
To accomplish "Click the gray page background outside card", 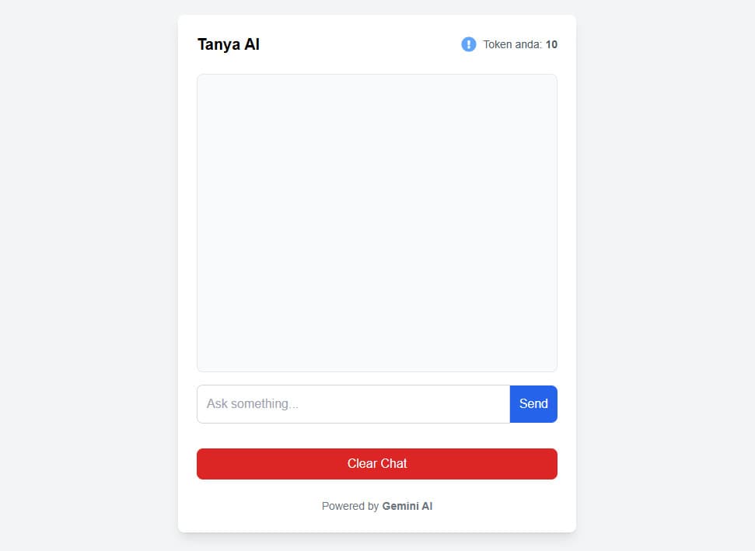I will (86, 274).
